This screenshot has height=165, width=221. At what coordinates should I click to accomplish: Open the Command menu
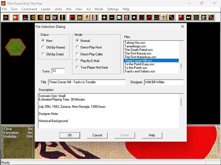point(29,9)
